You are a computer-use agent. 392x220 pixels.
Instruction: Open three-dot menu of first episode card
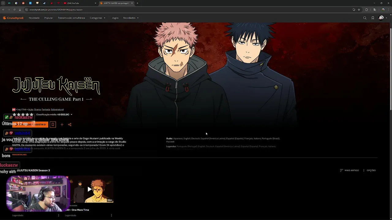click(58, 215)
